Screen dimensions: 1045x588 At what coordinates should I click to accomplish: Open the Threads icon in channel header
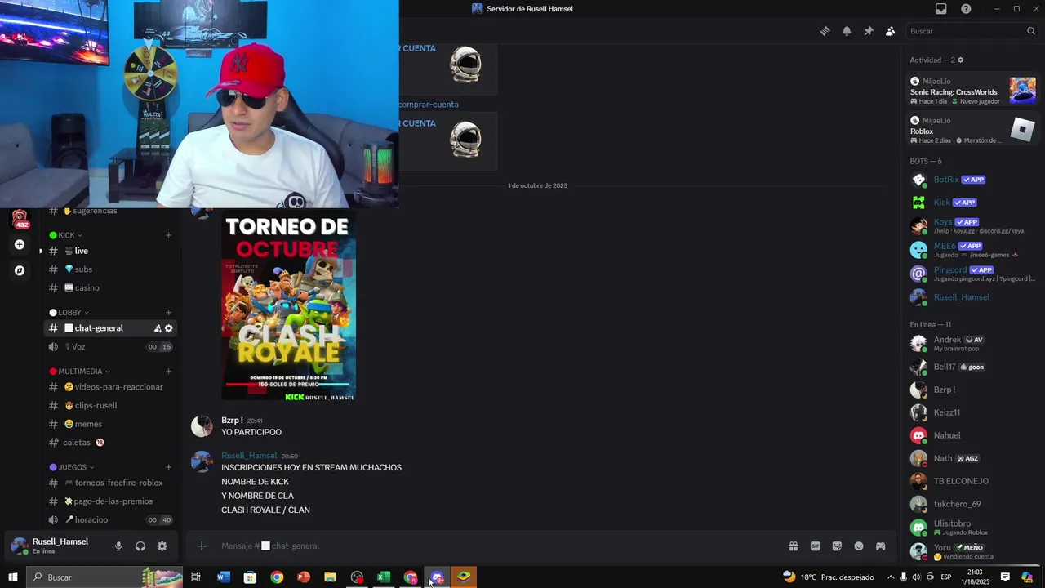pyautogui.click(x=825, y=31)
